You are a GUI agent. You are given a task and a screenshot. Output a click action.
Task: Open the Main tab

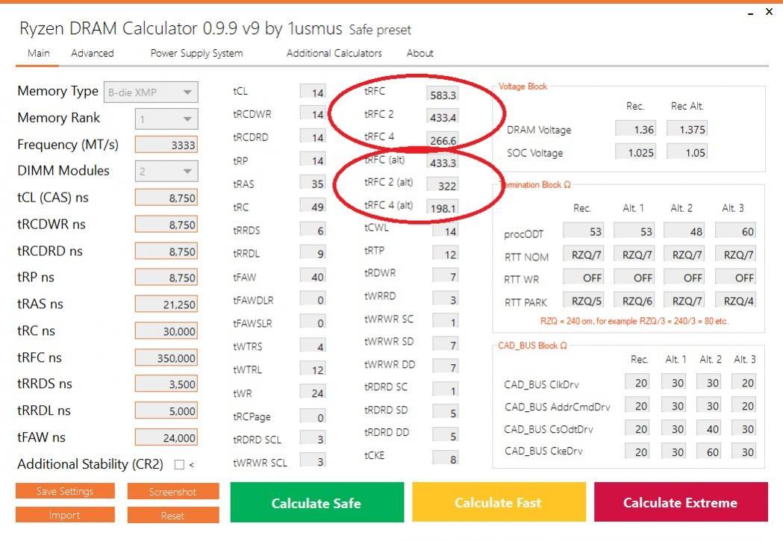tap(39, 54)
